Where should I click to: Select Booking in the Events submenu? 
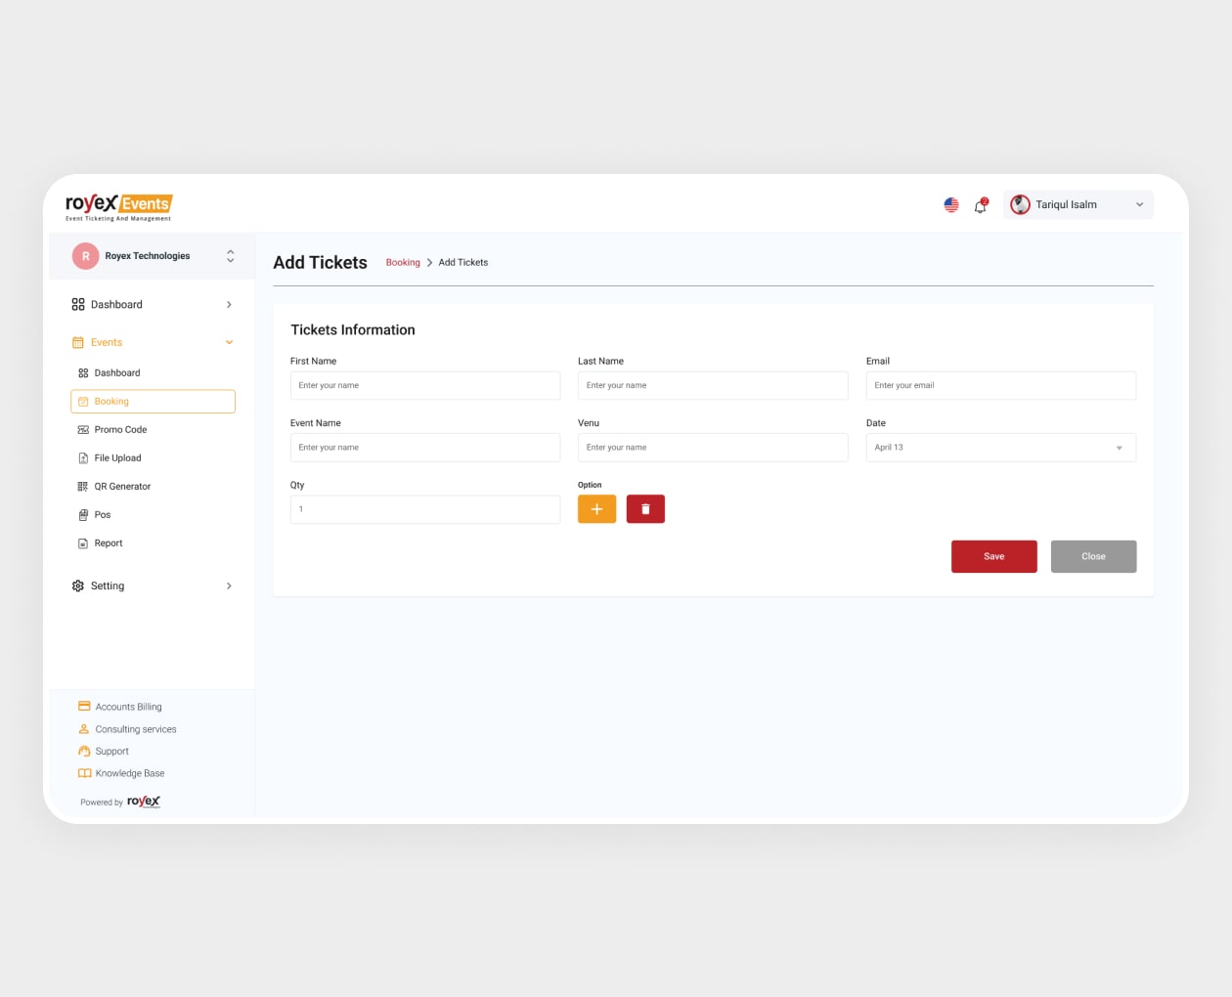click(x=153, y=402)
